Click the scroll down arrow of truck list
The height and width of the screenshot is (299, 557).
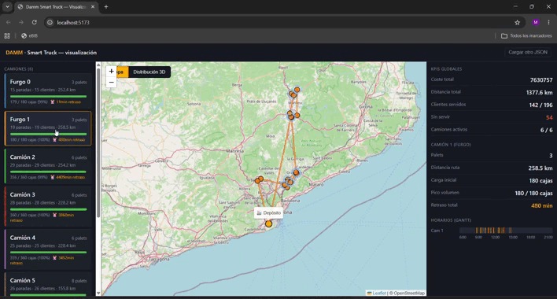click(x=98, y=293)
